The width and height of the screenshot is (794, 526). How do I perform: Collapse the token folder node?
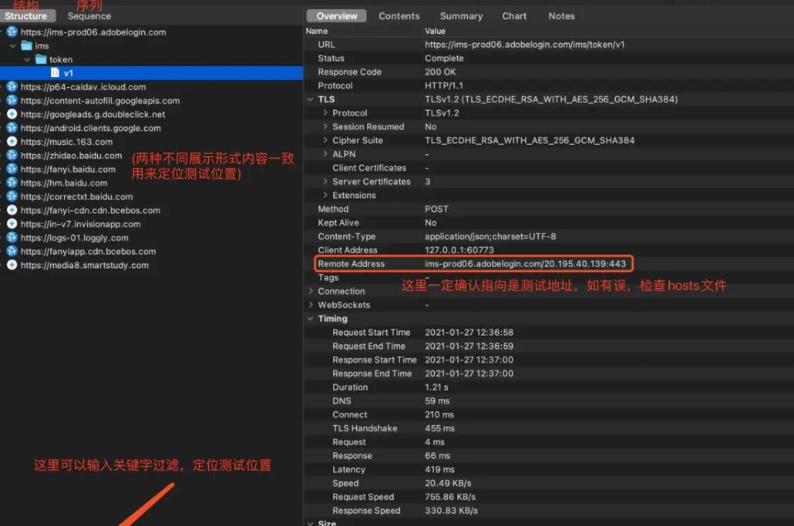click(27, 59)
